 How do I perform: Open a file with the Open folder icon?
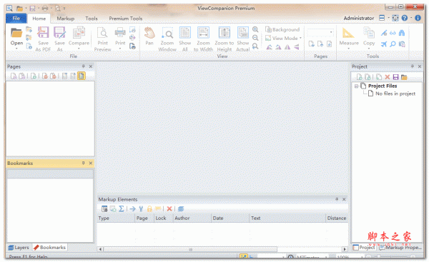[16, 33]
